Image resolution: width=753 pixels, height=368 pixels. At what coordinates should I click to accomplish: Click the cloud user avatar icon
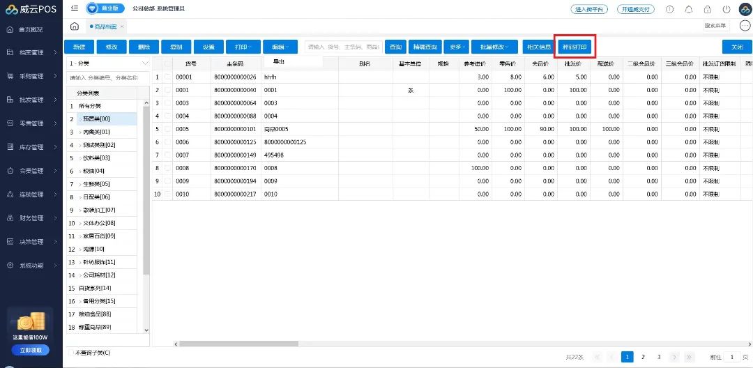click(744, 10)
